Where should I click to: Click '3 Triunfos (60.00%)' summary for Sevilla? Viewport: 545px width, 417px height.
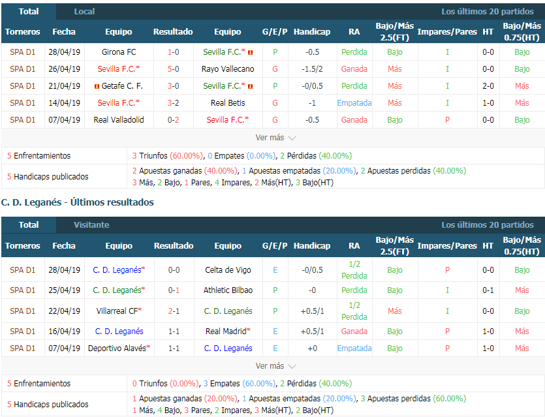(168, 156)
